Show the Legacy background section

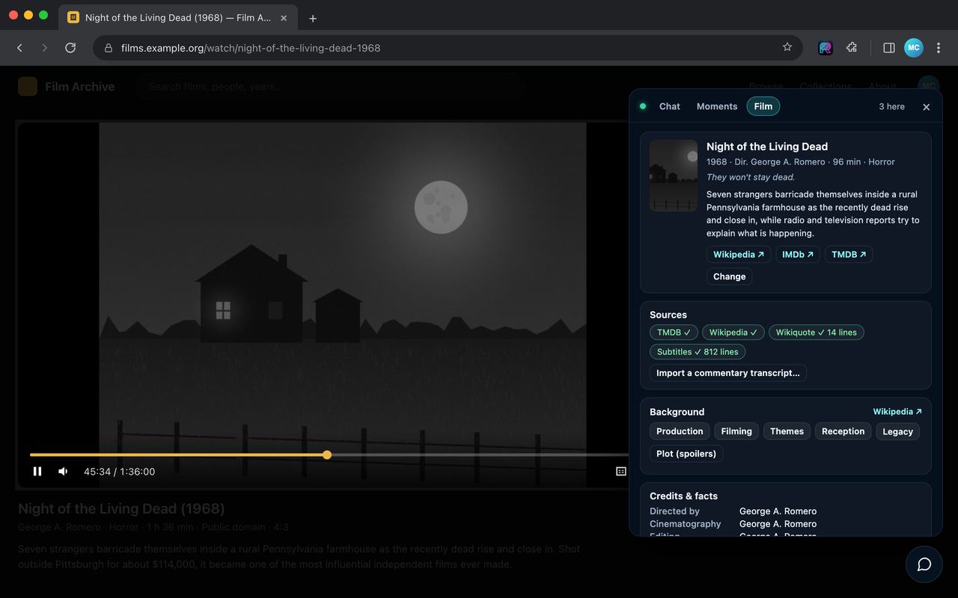(x=897, y=431)
